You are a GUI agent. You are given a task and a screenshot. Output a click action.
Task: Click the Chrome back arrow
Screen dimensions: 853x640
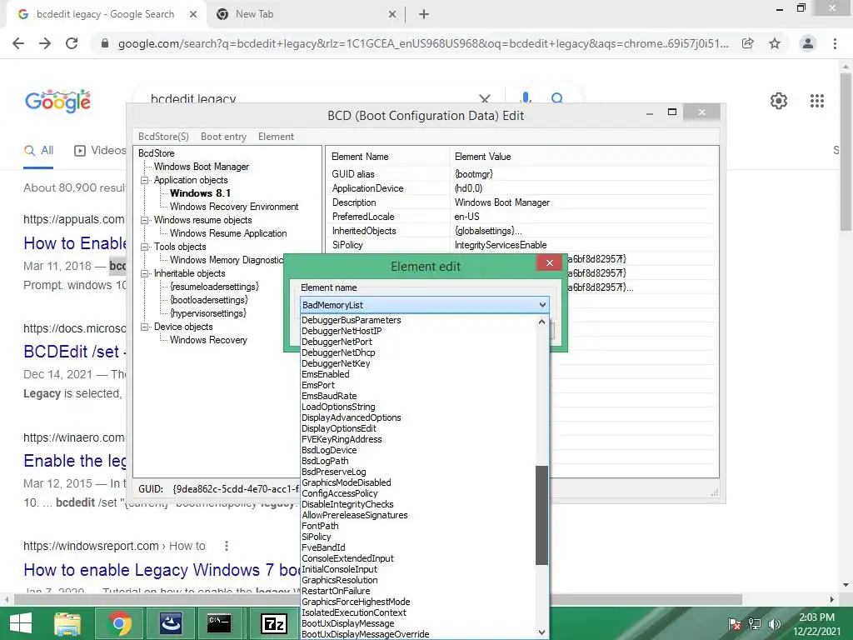coord(18,43)
